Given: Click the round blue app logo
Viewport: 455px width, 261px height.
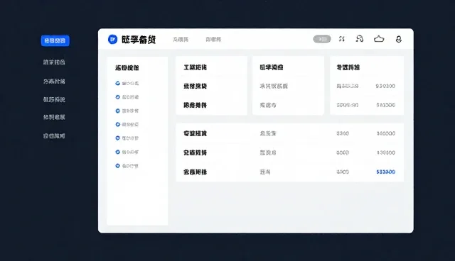Looking at the screenshot, I should point(112,39).
